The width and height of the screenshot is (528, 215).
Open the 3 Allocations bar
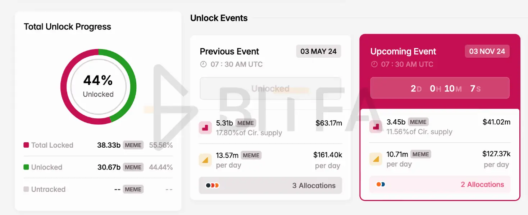click(270, 186)
